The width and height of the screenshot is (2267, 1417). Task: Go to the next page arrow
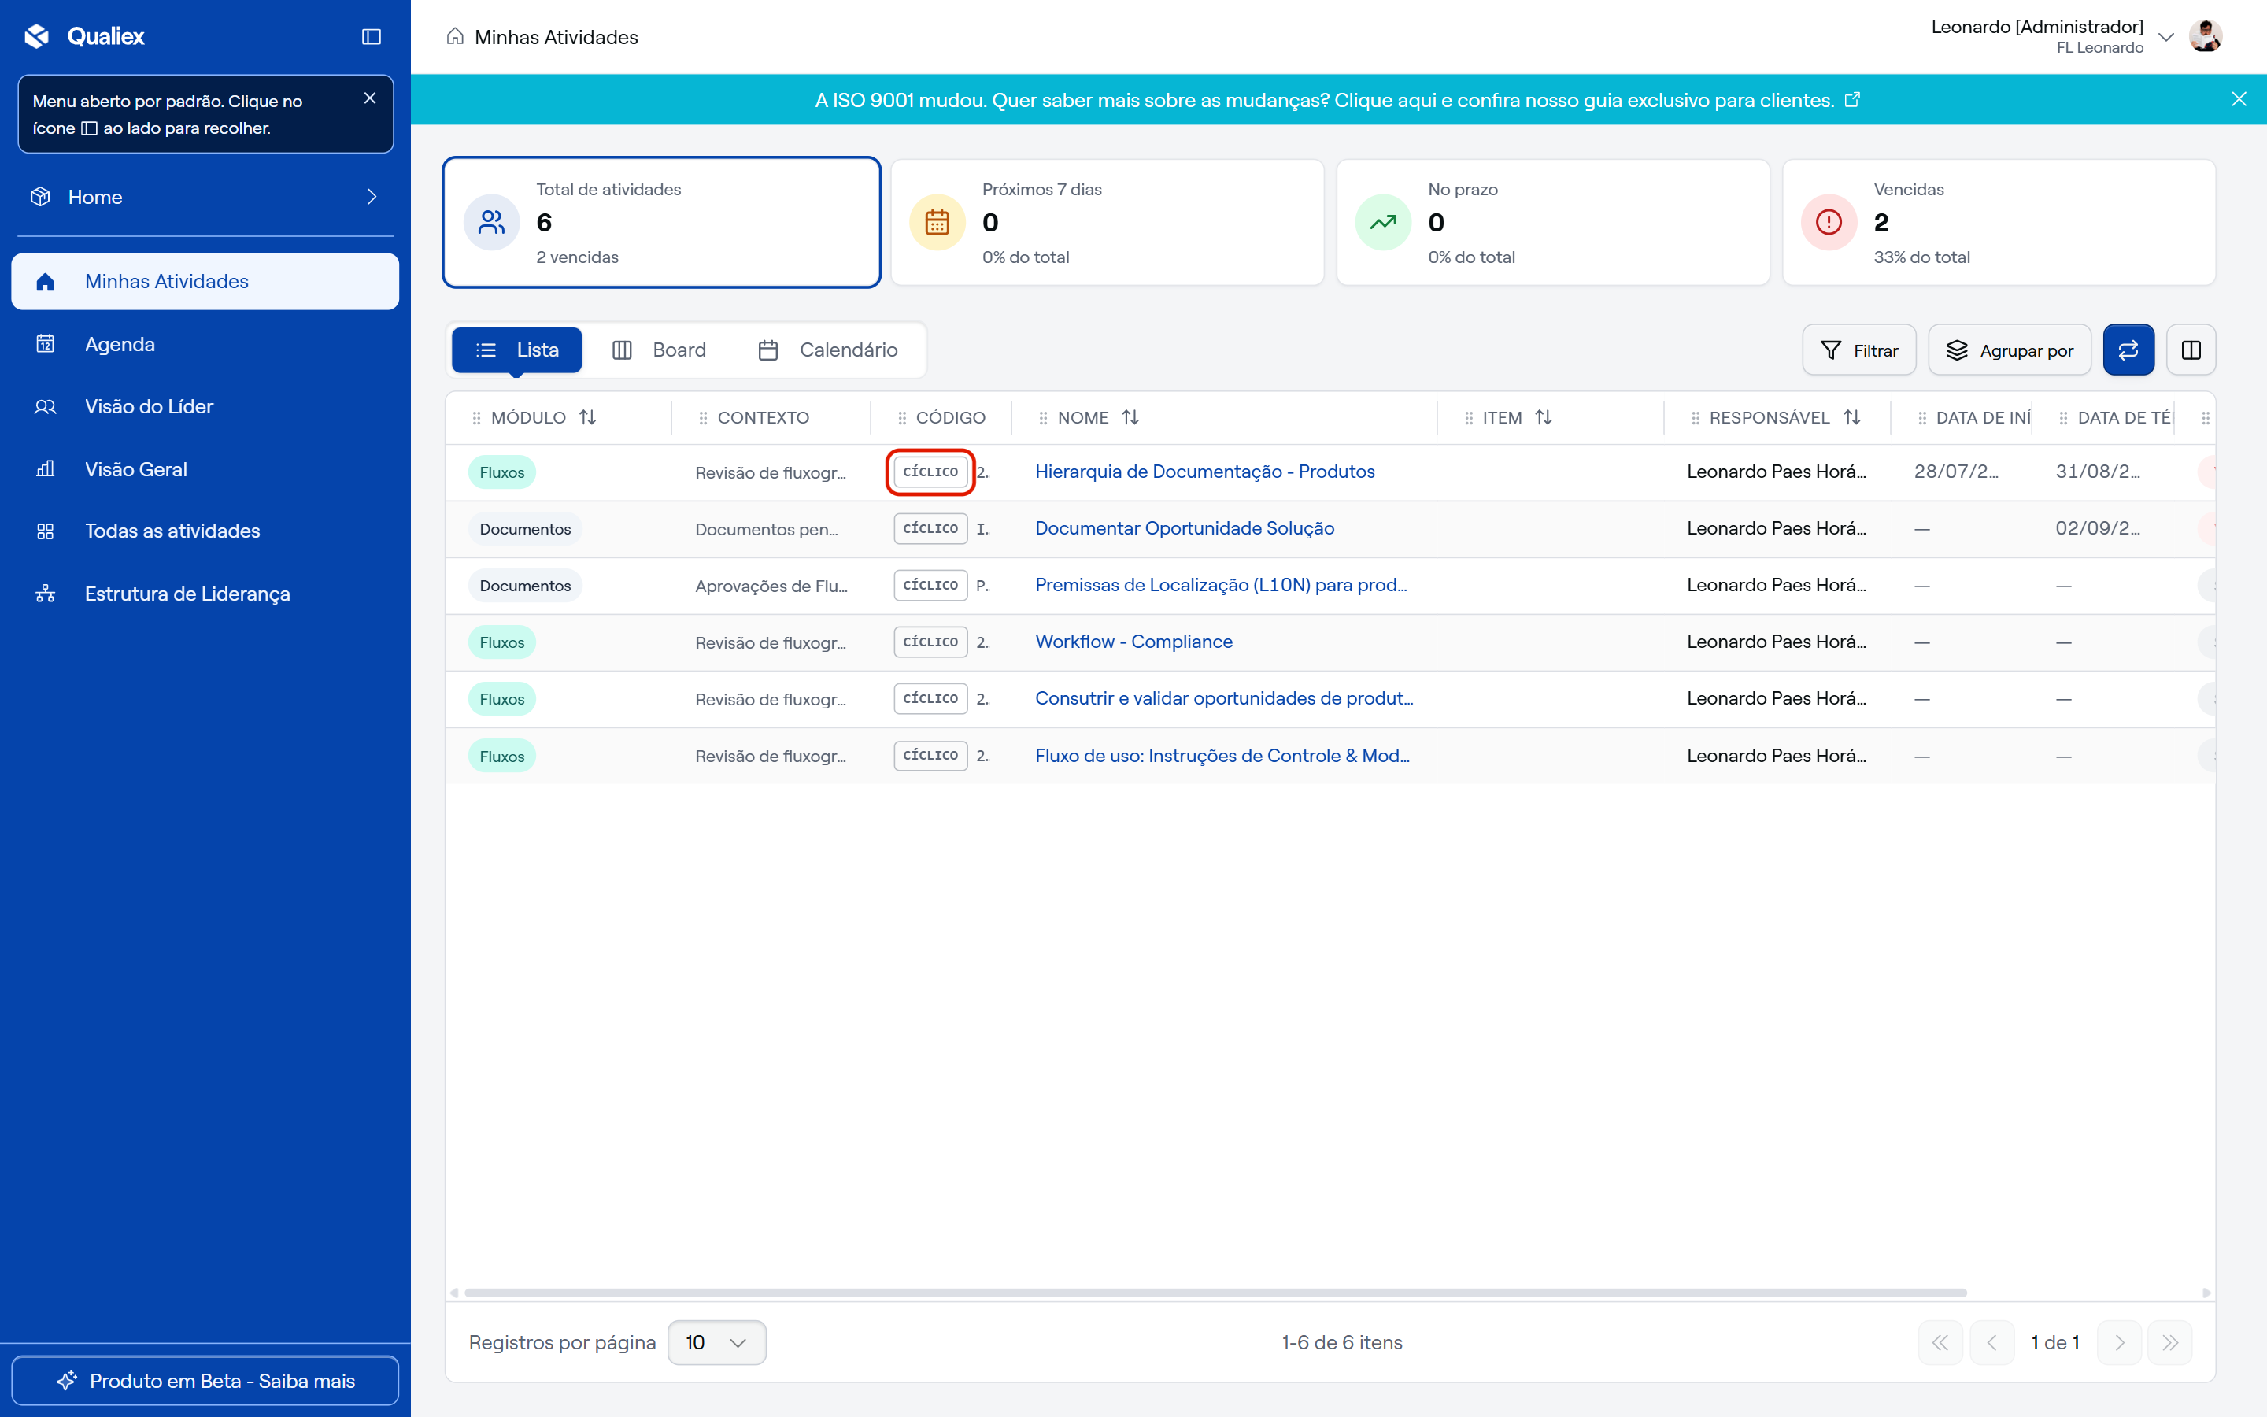2120,1342
